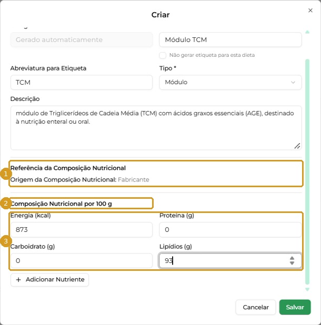
Task: Click the 'Abreviatura para Etiqueta' label
Action: coord(48,68)
